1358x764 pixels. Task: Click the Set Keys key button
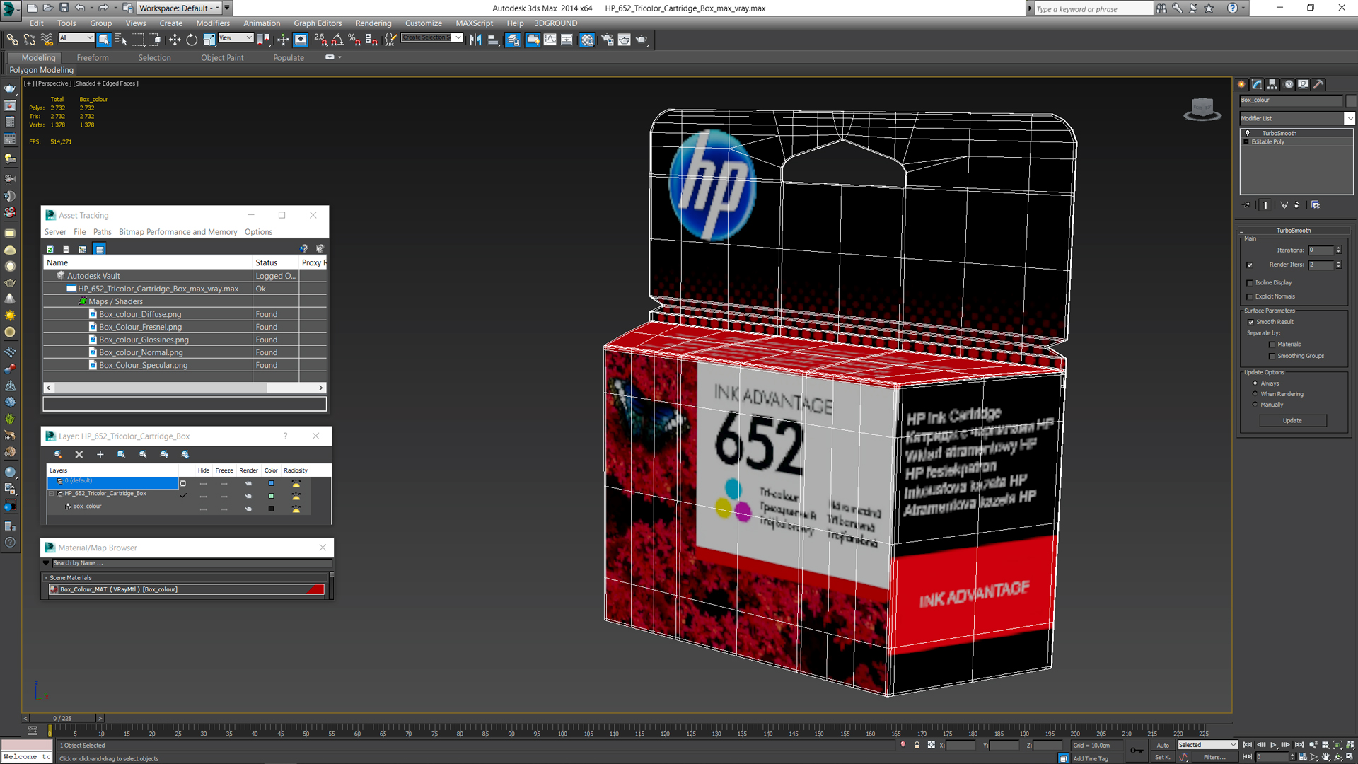pyautogui.click(x=1136, y=751)
